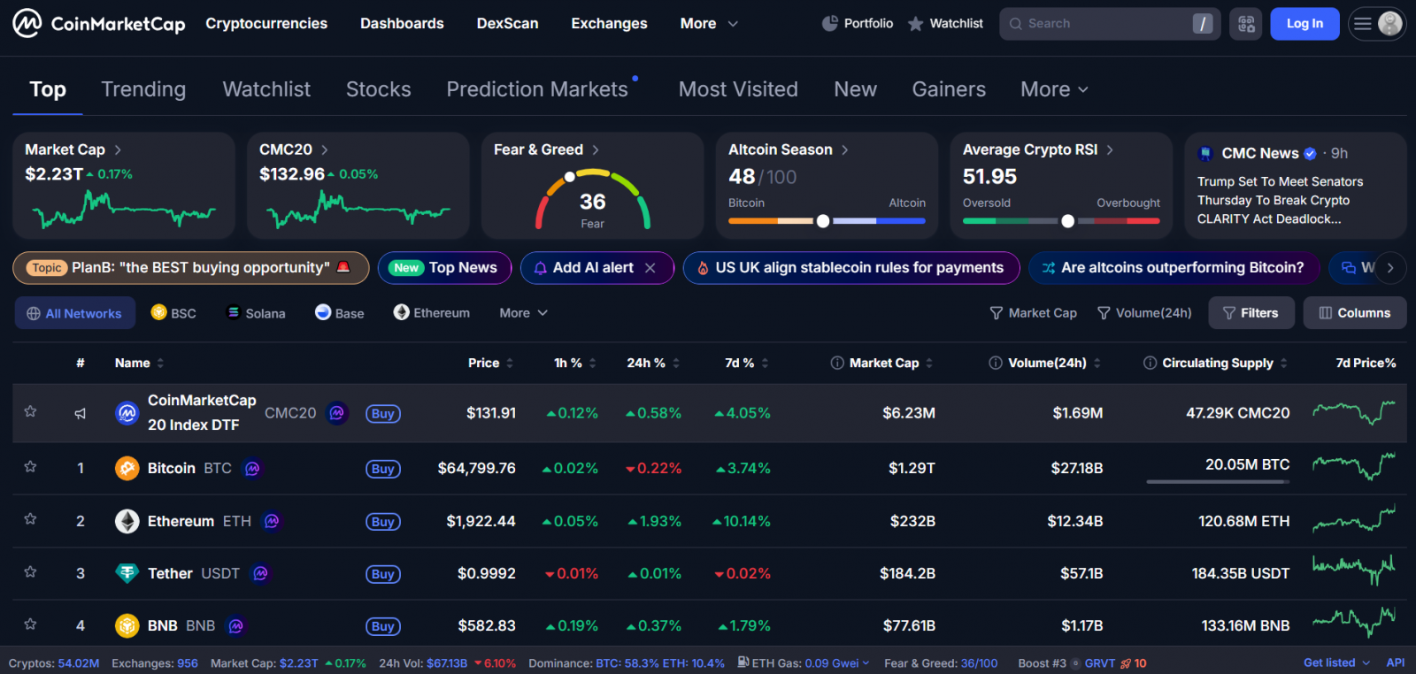
Task: Click the Volume(24h) info icon
Action: point(996,364)
